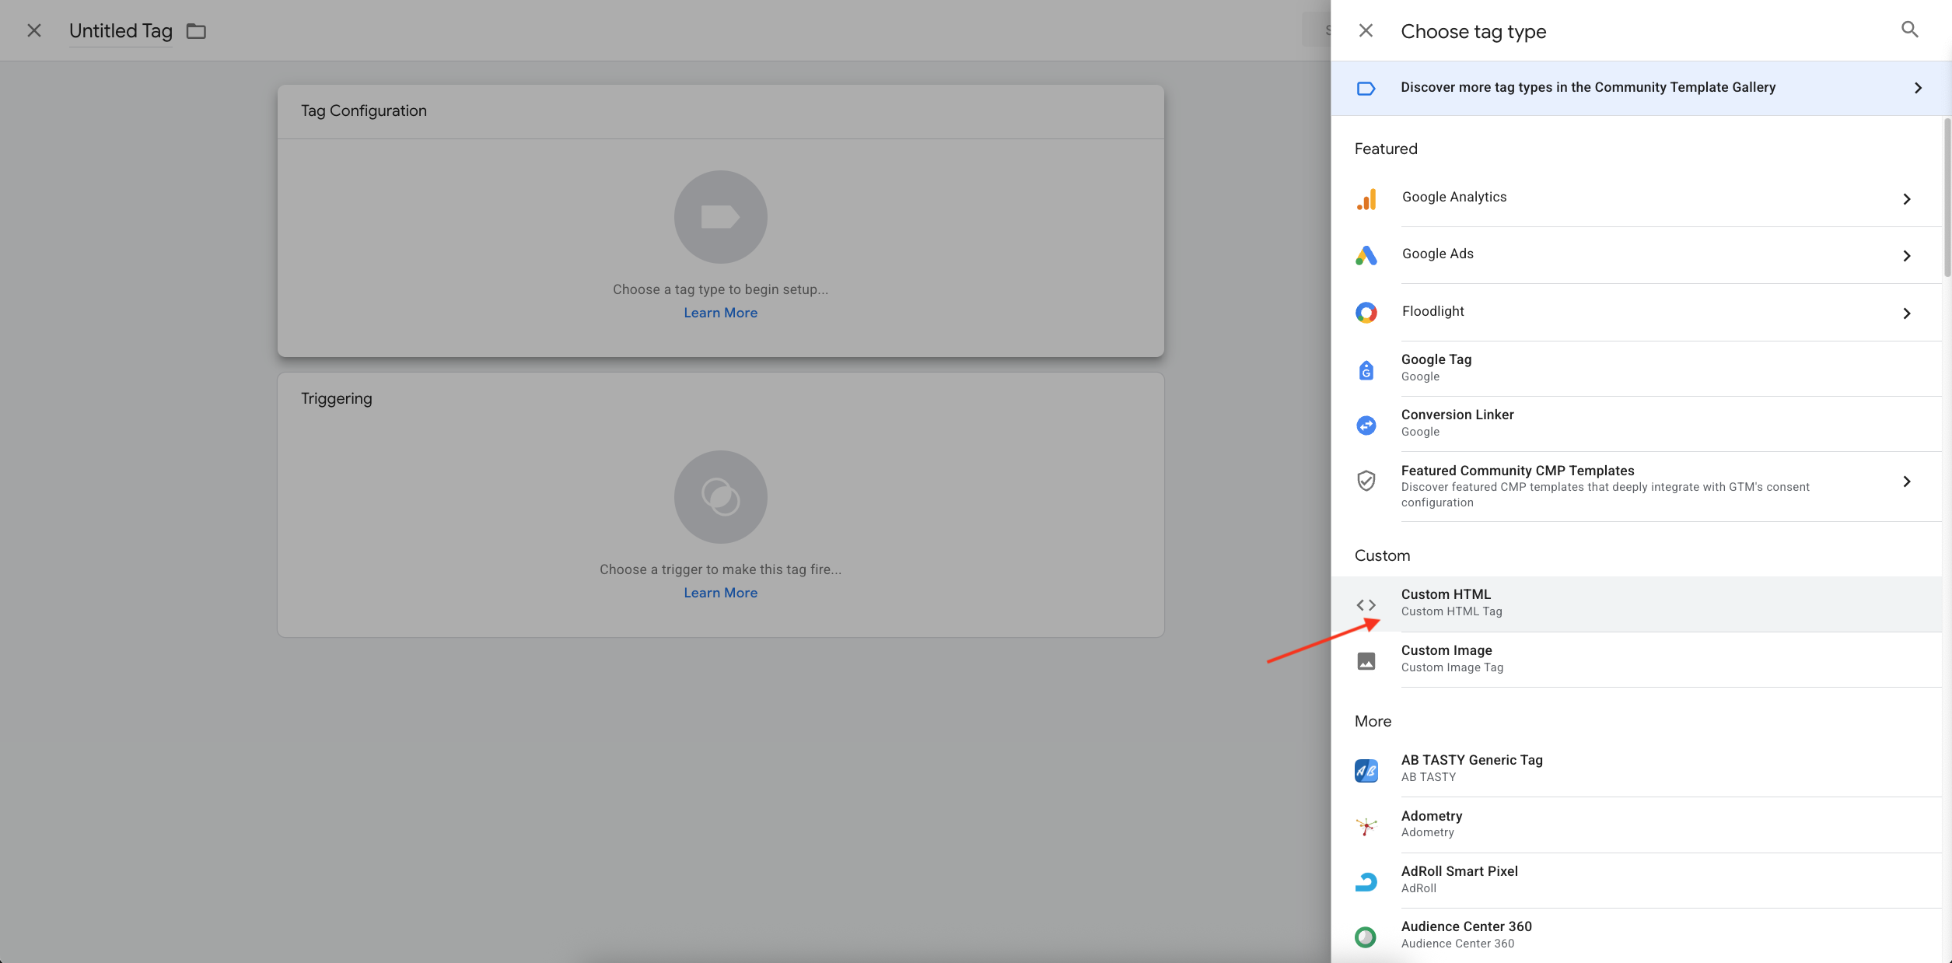Click Choose a trigger to make this tag fire text
The width and height of the screenshot is (1952, 963).
[720, 569]
